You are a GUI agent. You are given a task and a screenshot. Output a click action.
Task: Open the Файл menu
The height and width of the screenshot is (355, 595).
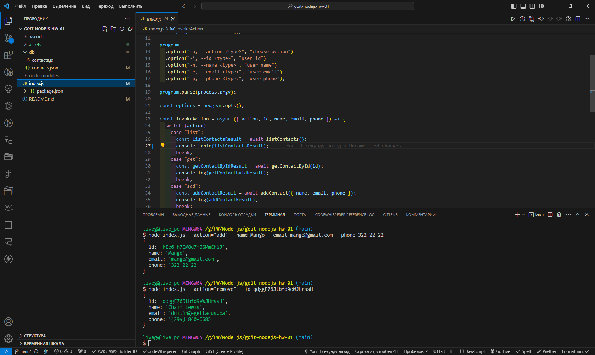click(x=21, y=6)
